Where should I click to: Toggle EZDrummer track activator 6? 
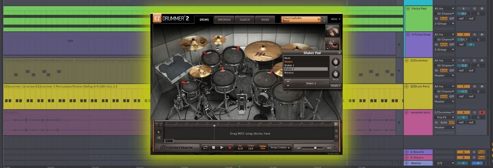point(463,60)
